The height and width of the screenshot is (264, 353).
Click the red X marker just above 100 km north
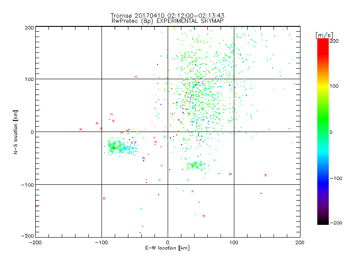(136, 77)
